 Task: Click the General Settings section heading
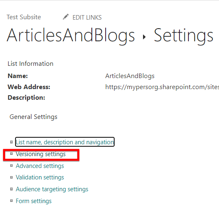pyautogui.click(x=33, y=117)
